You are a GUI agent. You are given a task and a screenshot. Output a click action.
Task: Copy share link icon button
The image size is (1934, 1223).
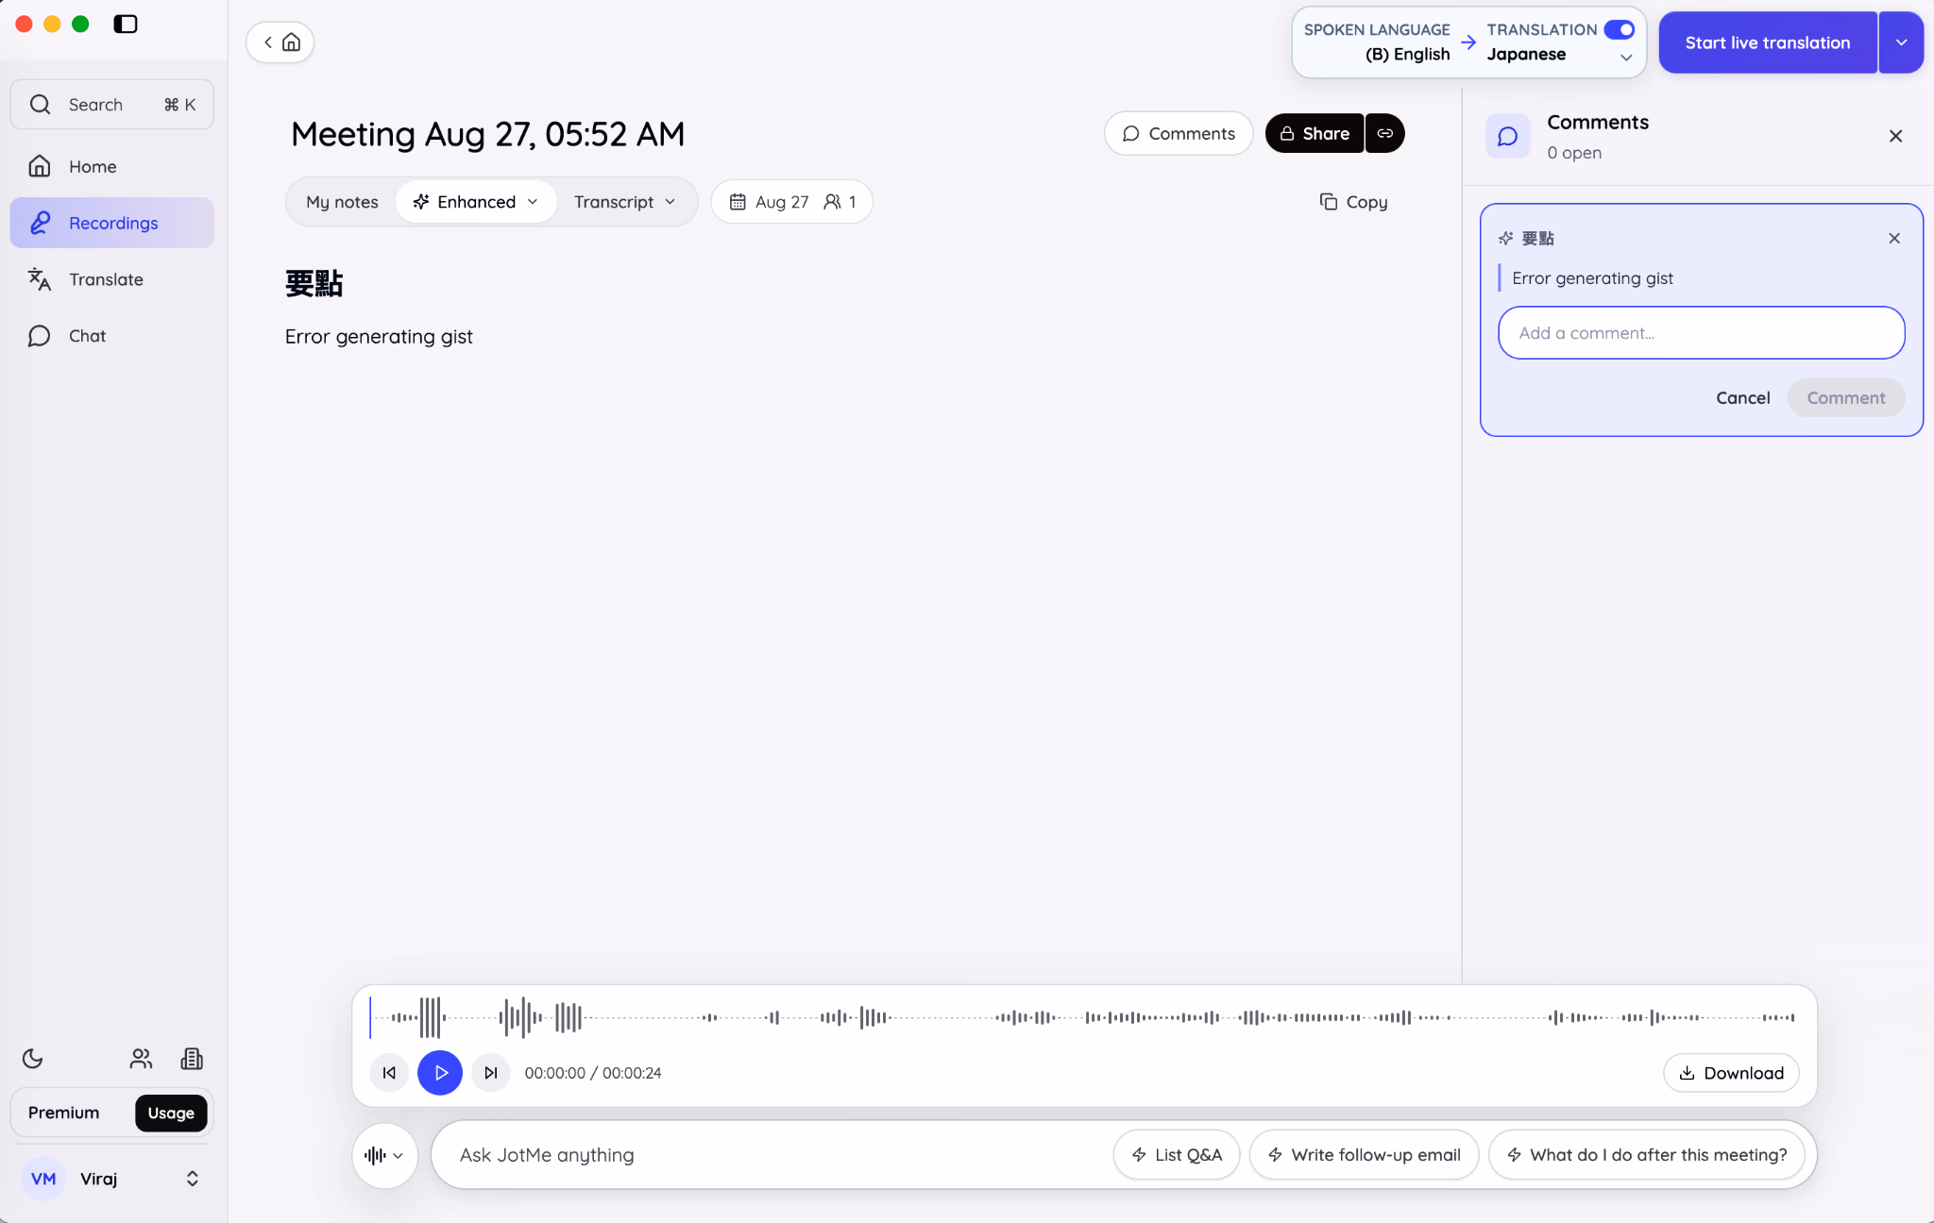[x=1385, y=133]
